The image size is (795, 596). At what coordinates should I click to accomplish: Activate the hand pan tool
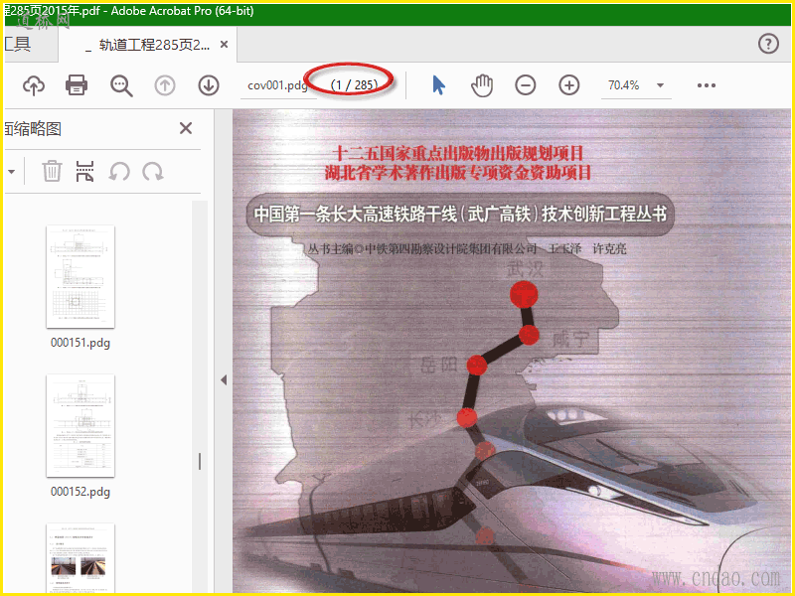(482, 85)
